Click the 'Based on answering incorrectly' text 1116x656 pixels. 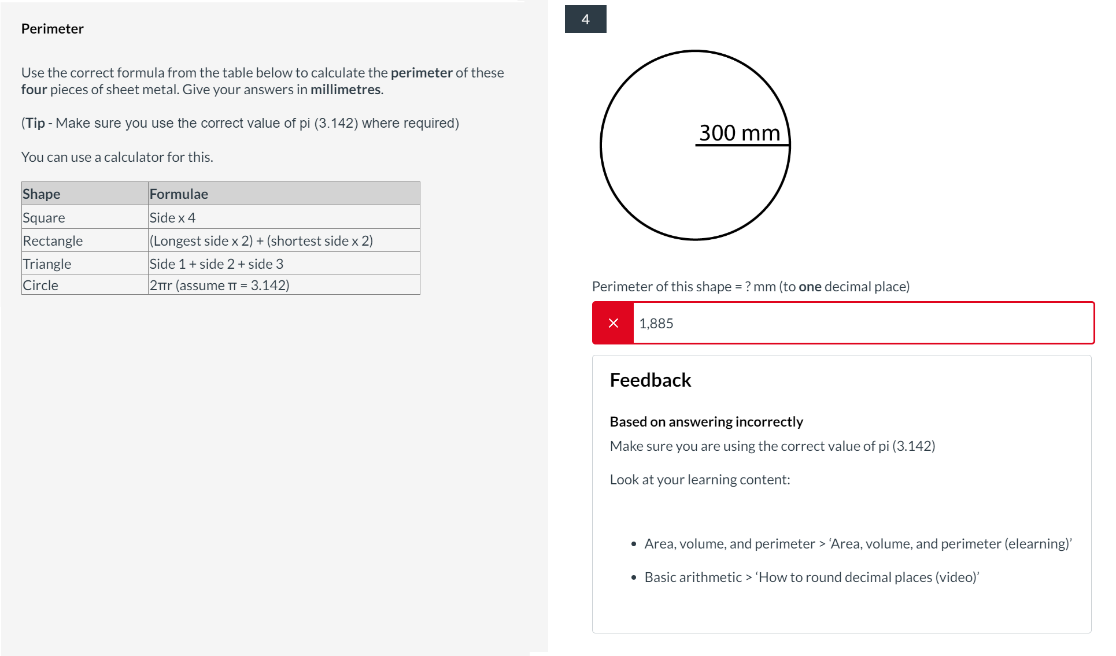pyautogui.click(x=706, y=421)
